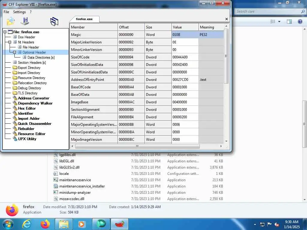Screen dimensions: 307x230
Task: Click the horizontal scrollbar right arrow
Action: pyautogui.click(x=221, y=146)
